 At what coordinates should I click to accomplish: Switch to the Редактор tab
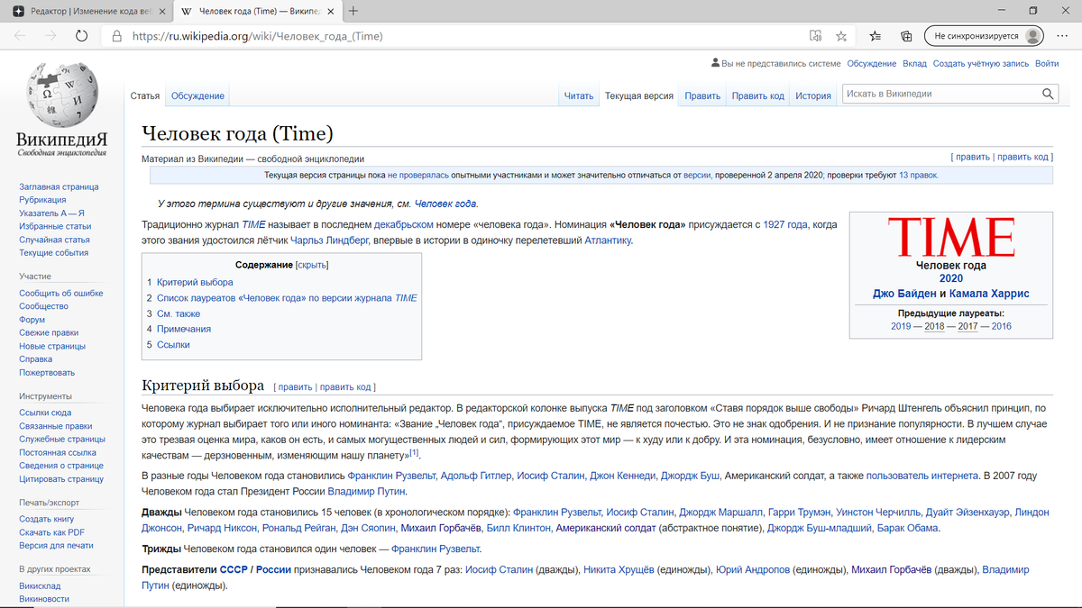coord(87,11)
